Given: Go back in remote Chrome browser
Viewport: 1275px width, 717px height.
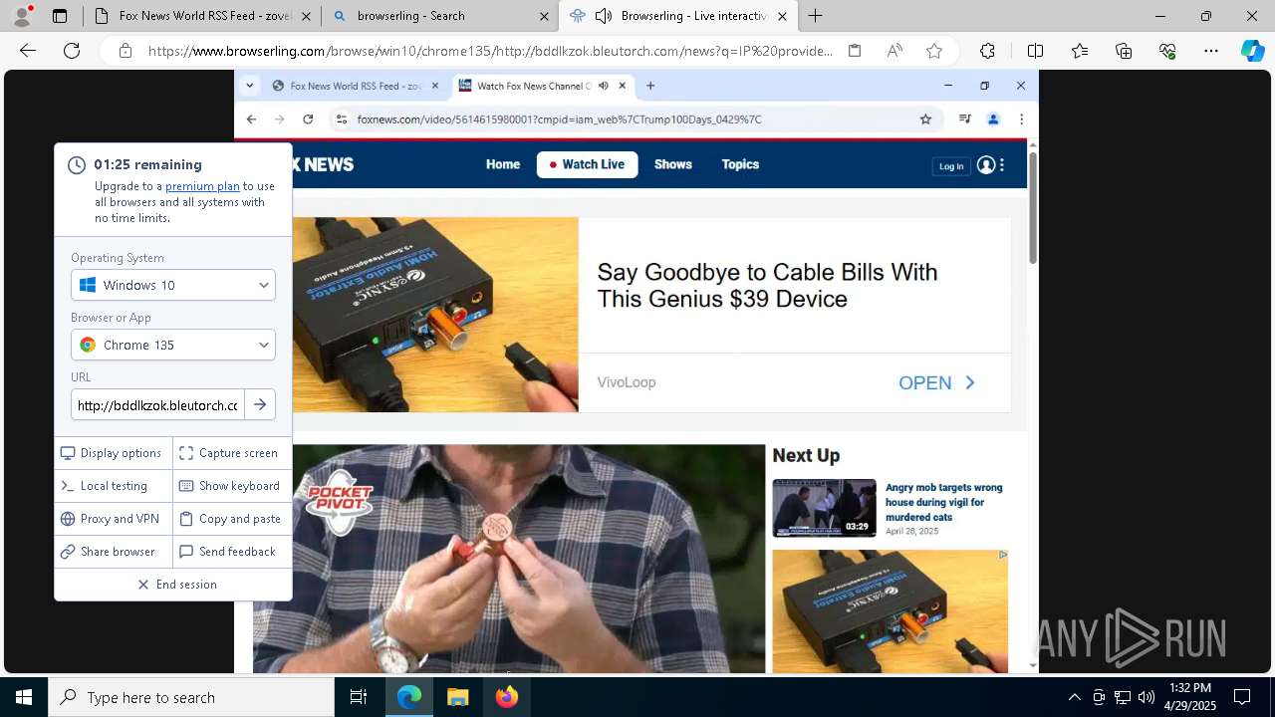Looking at the screenshot, I should click(251, 119).
